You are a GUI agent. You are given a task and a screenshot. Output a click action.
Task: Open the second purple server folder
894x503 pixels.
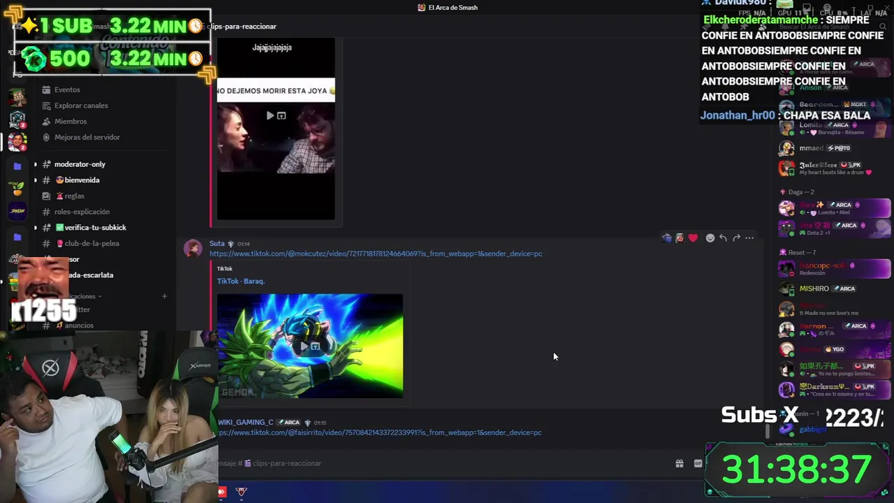click(17, 238)
